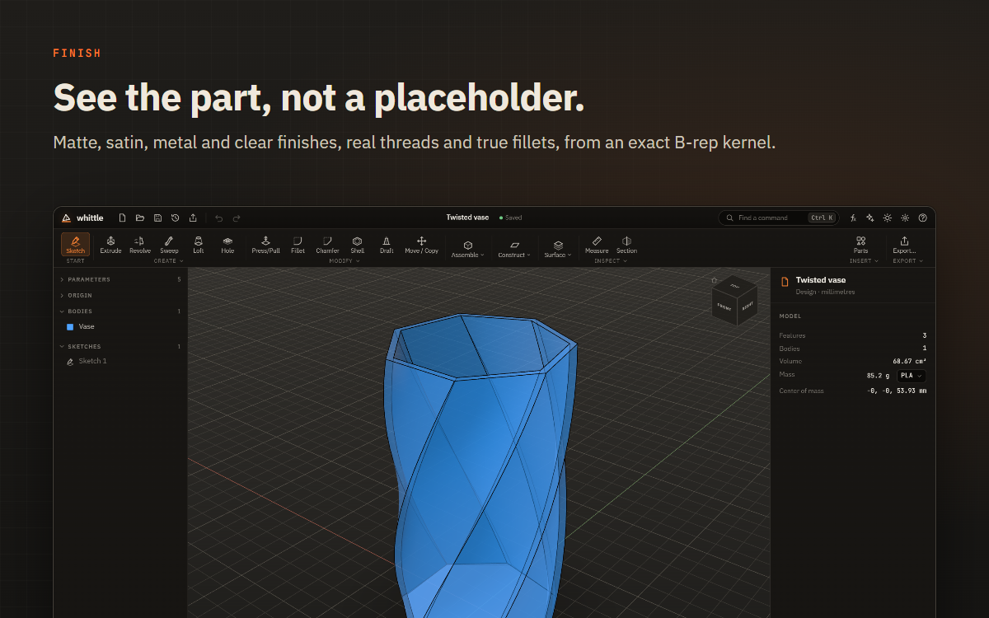Select the Hole tool

[x=227, y=245]
